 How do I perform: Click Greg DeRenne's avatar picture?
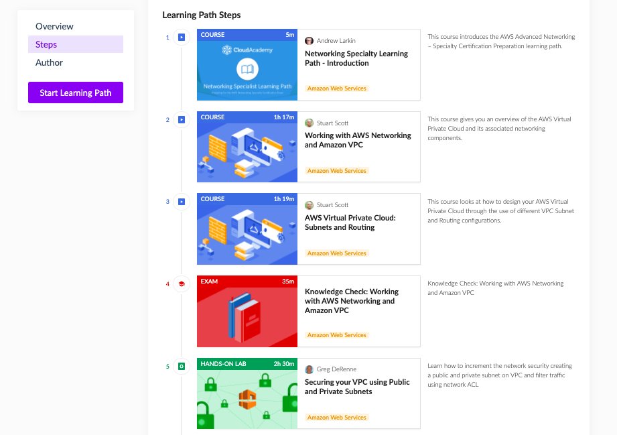pyautogui.click(x=309, y=369)
